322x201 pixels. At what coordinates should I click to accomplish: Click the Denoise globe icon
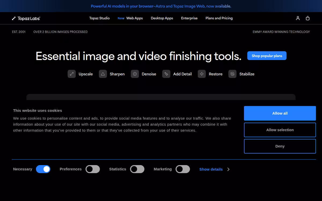pyautogui.click(x=135, y=74)
